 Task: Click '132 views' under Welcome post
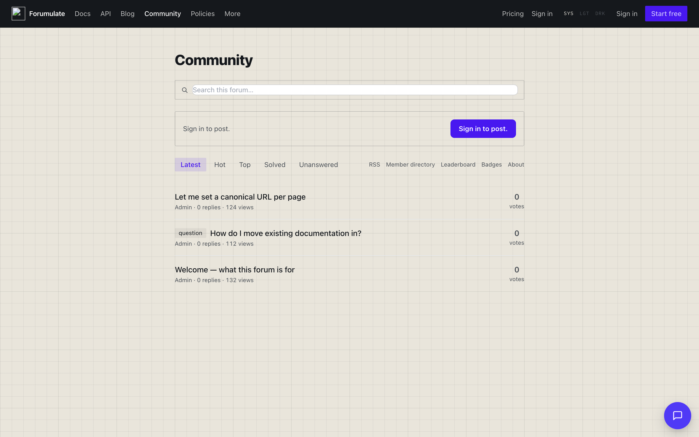click(239, 280)
